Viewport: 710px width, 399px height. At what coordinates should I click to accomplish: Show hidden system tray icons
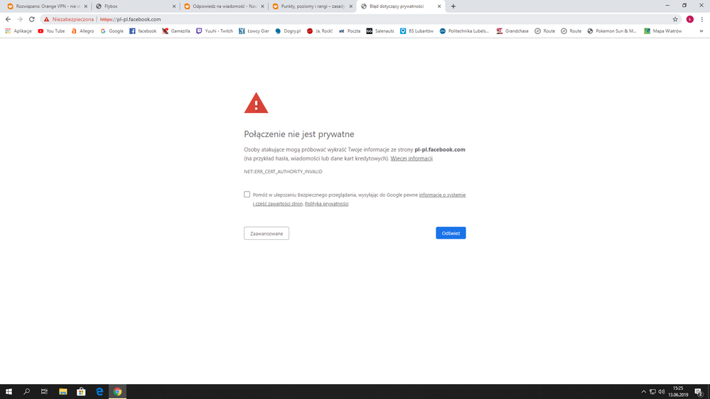643,392
